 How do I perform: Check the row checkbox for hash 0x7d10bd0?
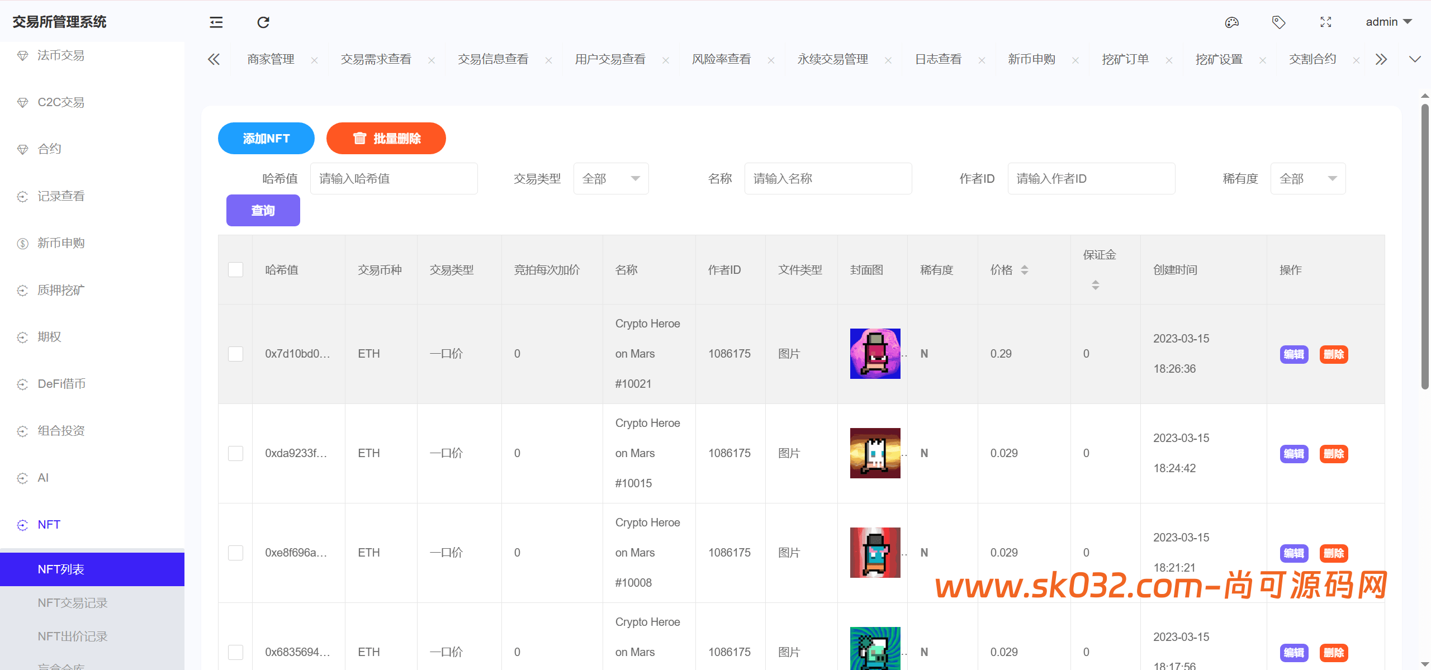point(235,354)
